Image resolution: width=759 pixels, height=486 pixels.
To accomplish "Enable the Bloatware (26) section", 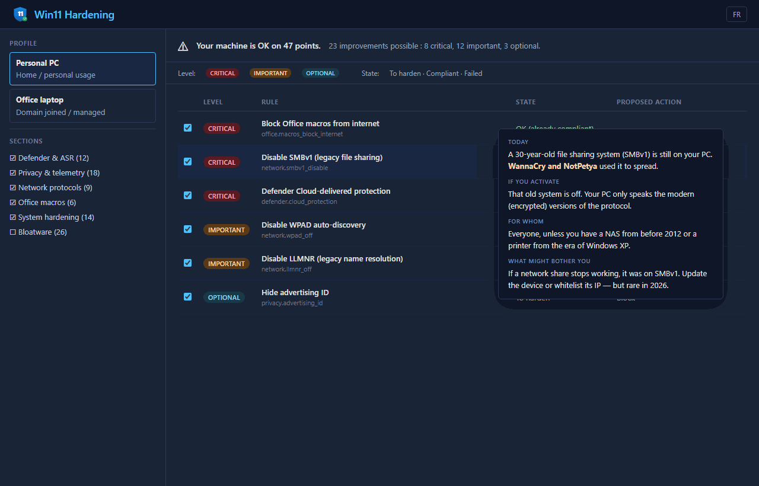I will tap(38, 232).
